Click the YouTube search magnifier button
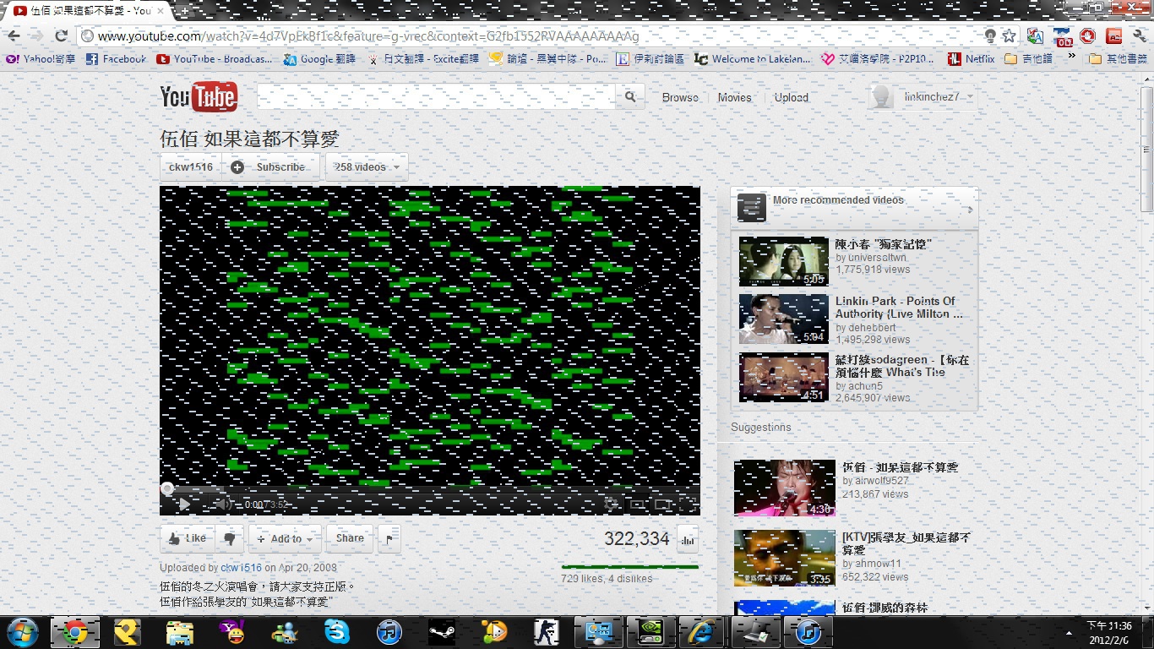Viewport: 1154px width, 649px height. tap(629, 97)
